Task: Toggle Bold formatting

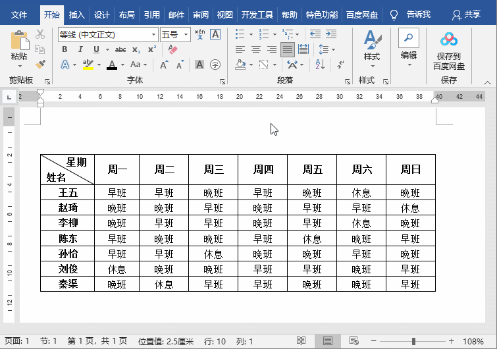Action: pyautogui.click(x=65, y=49)
